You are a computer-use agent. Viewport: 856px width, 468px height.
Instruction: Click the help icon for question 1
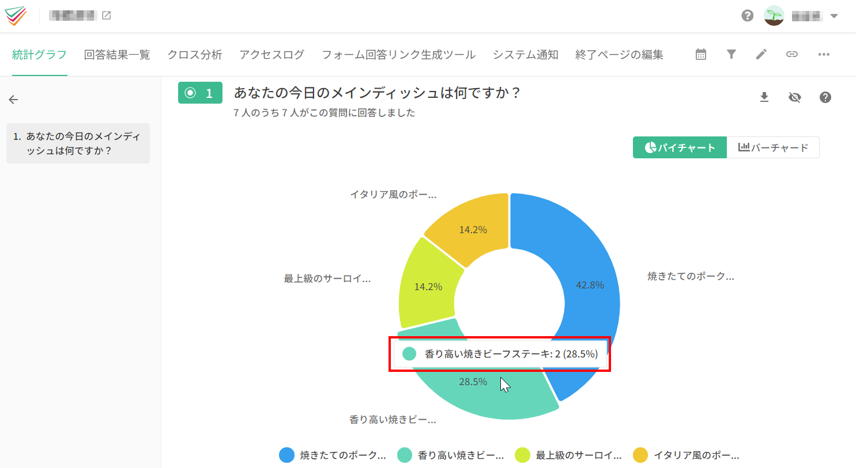[825, 97]
